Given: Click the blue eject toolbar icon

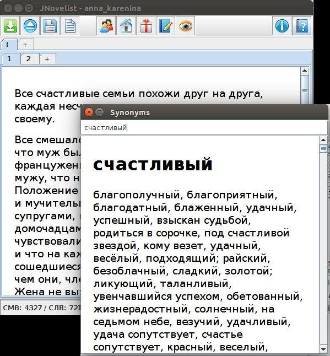Looking at the screenshot, I should click(30, 26).
